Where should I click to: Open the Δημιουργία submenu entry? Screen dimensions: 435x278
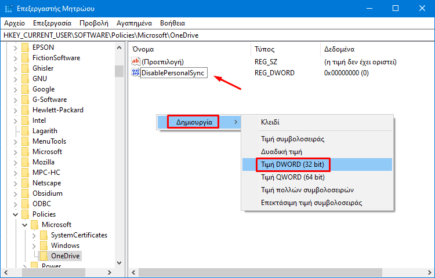(198, 122)
